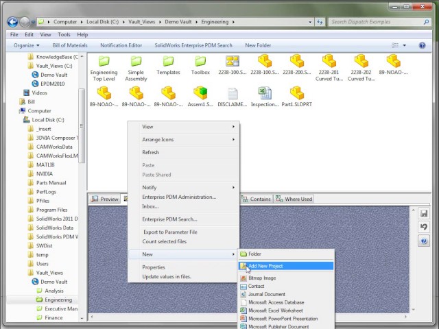439x329 pixels.
Task: Select the Toolbox folder icon
Action: tap(200, 65)
